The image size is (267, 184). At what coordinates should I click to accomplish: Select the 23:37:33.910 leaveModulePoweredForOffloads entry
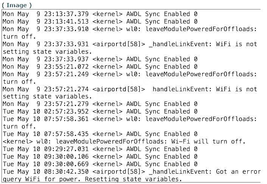130,29
